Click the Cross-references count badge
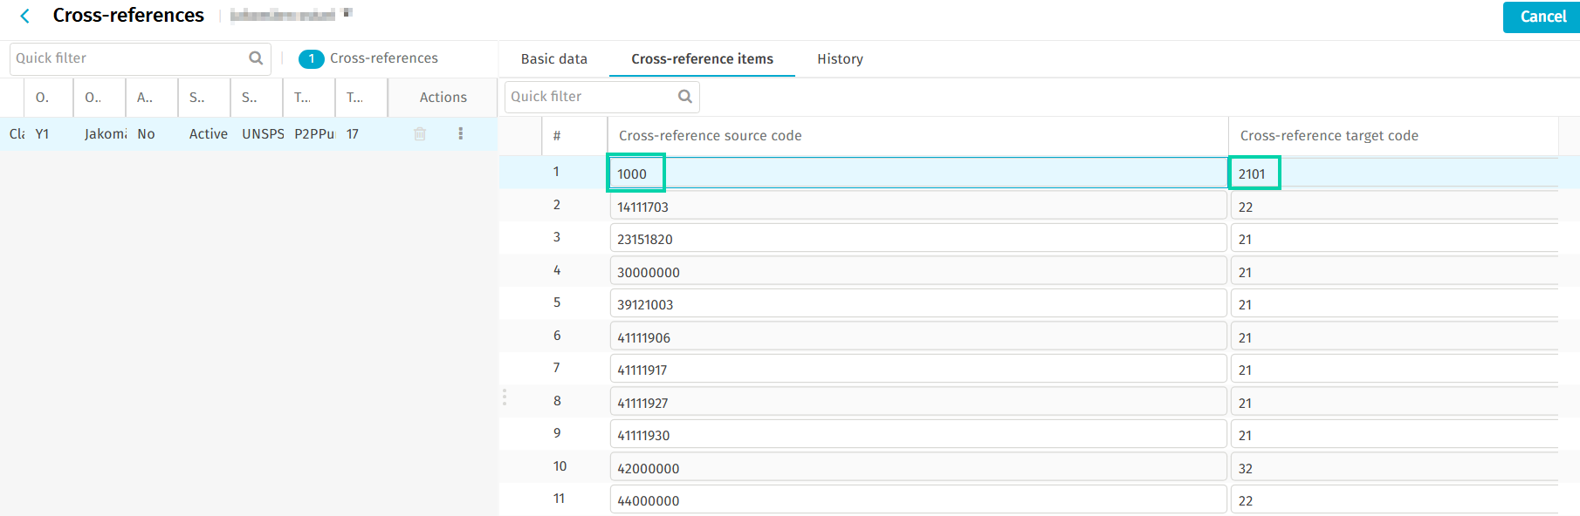Screen dimensions: 1580x516 [x=312, y=59]
